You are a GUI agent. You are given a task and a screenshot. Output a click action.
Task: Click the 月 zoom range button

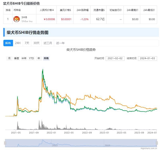(x=9, y=58)
